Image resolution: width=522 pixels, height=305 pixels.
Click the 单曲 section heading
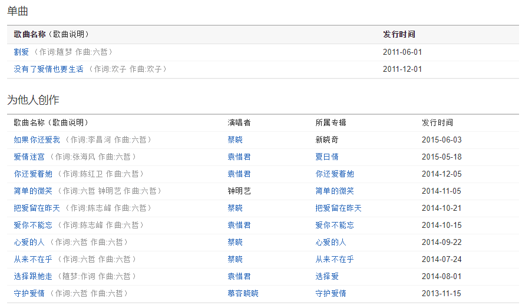18,11
